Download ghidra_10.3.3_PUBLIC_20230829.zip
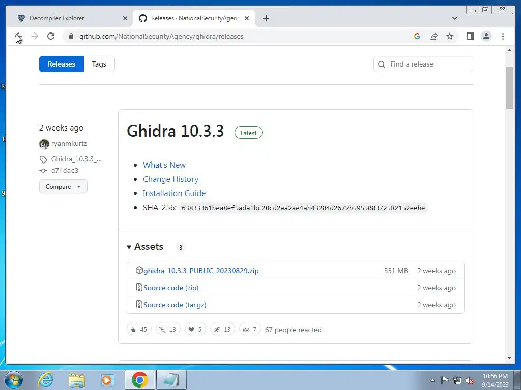Image resolution: width=521 pixels, height=390 pixels. (x=201, y=271)
